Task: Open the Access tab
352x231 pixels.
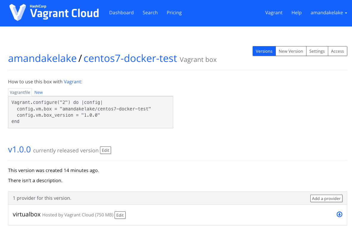Action: tap(337, 51)
